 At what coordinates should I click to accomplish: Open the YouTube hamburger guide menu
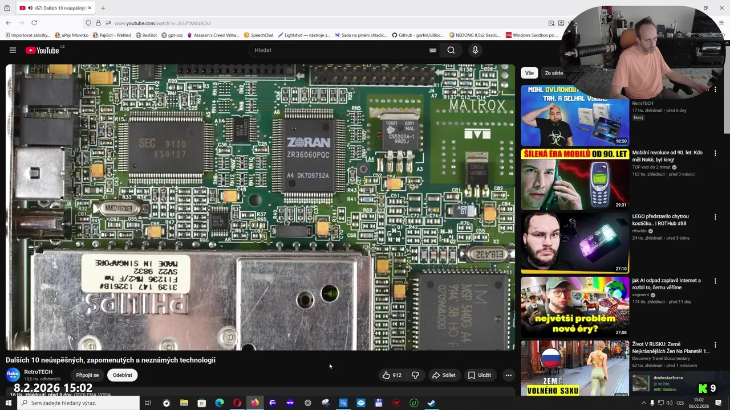pyautogui.click(x=13, y=50)
